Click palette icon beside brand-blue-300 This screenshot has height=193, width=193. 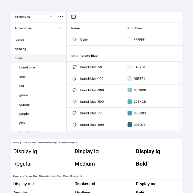pyautogui.click(x=74, y=90)
